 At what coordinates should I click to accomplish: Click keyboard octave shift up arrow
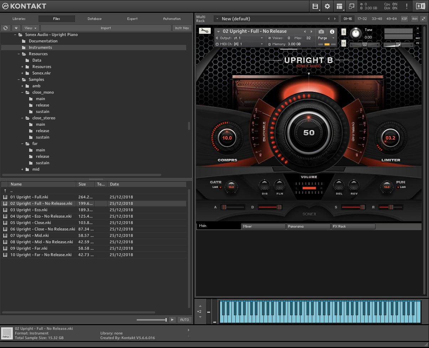pos(200,306)
